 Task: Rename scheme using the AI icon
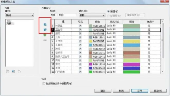pyautogui.click(x=13, y=71)
